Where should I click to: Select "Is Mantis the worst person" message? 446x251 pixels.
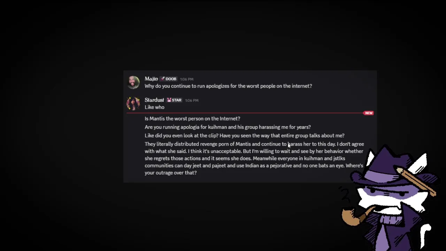192,119
